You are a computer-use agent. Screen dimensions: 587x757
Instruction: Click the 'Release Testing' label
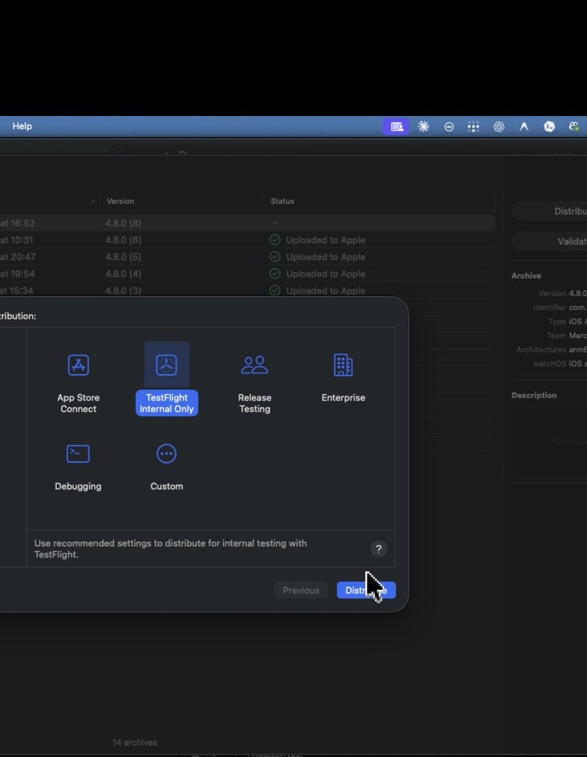point(255,403)
